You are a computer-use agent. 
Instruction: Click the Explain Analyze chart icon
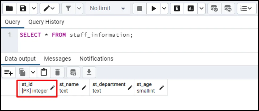tap(190, 8)
